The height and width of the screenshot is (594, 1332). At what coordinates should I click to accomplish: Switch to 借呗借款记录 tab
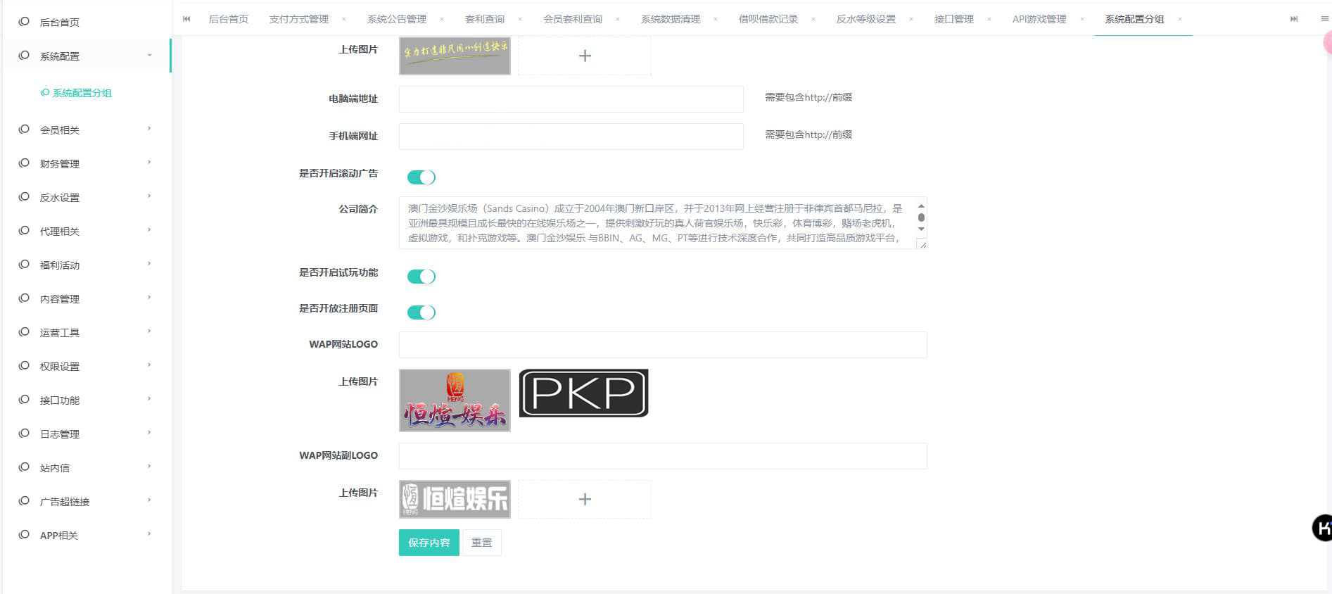click(x=768, y=19)
